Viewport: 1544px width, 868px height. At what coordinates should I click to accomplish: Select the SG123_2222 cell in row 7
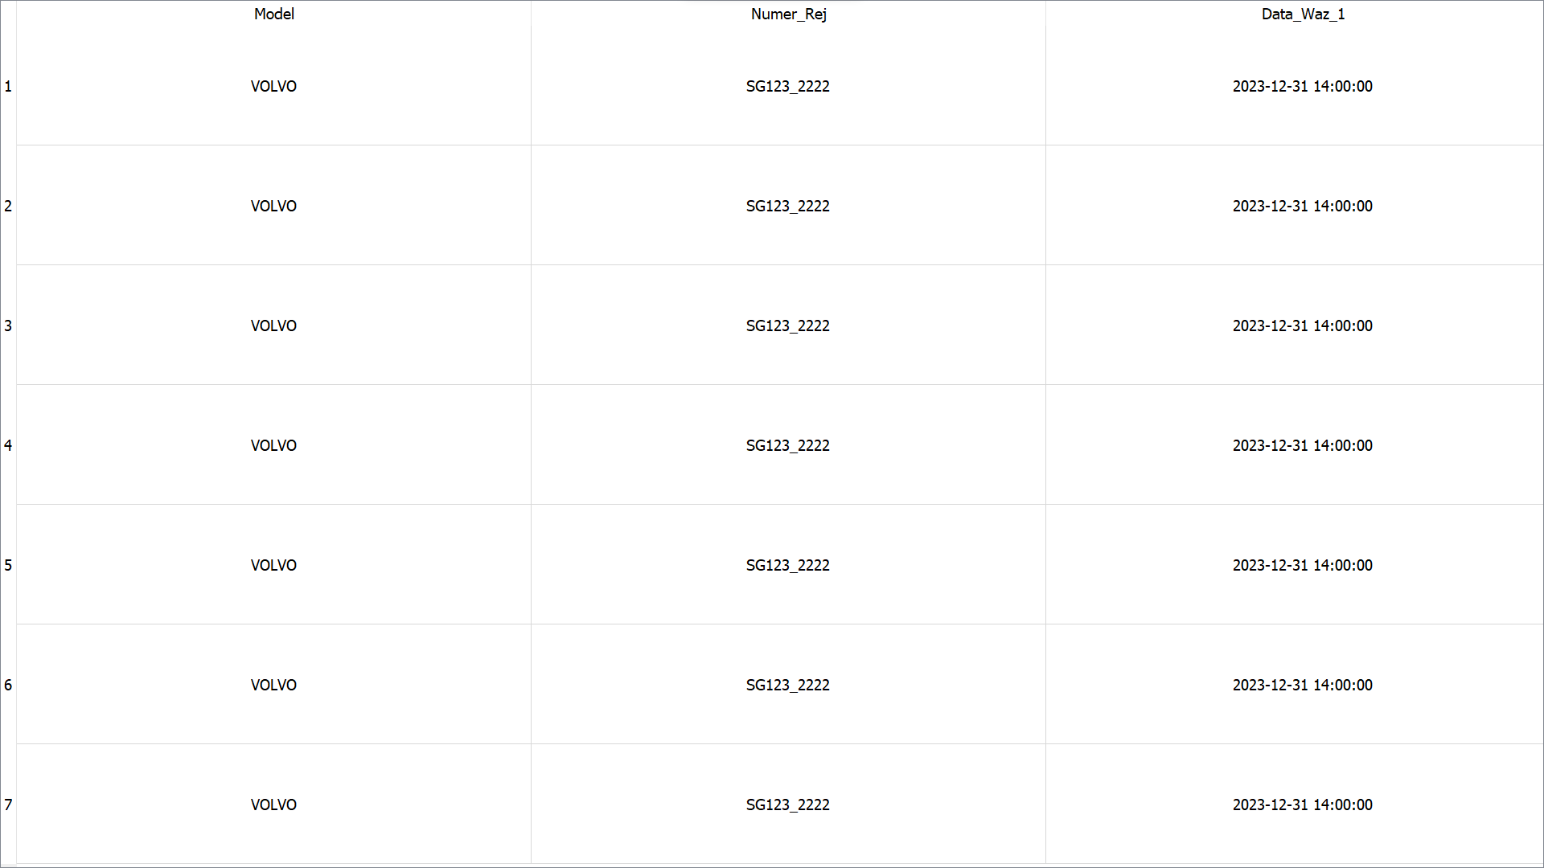[788, 805]
